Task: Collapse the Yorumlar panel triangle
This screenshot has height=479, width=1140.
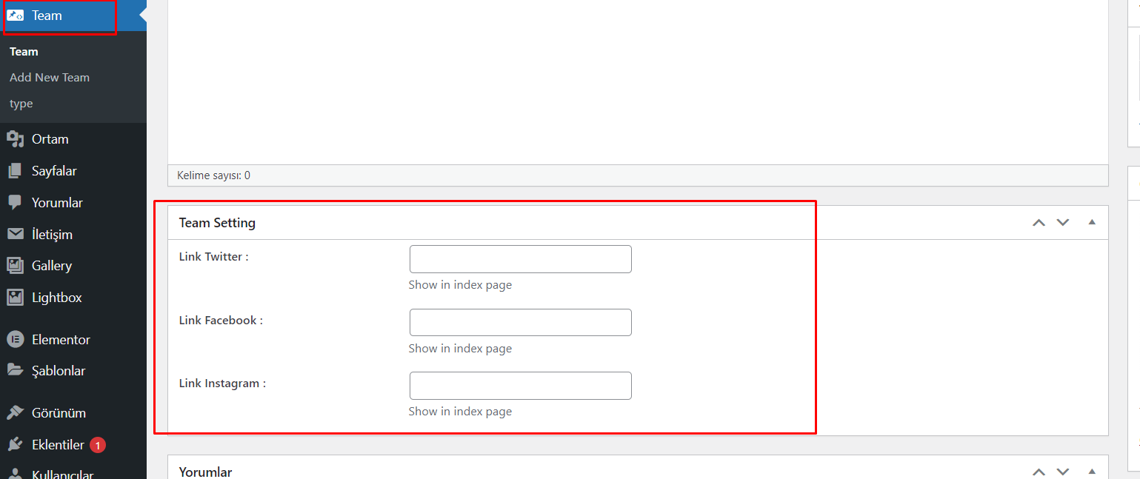Action: (x=1092, y=471)
